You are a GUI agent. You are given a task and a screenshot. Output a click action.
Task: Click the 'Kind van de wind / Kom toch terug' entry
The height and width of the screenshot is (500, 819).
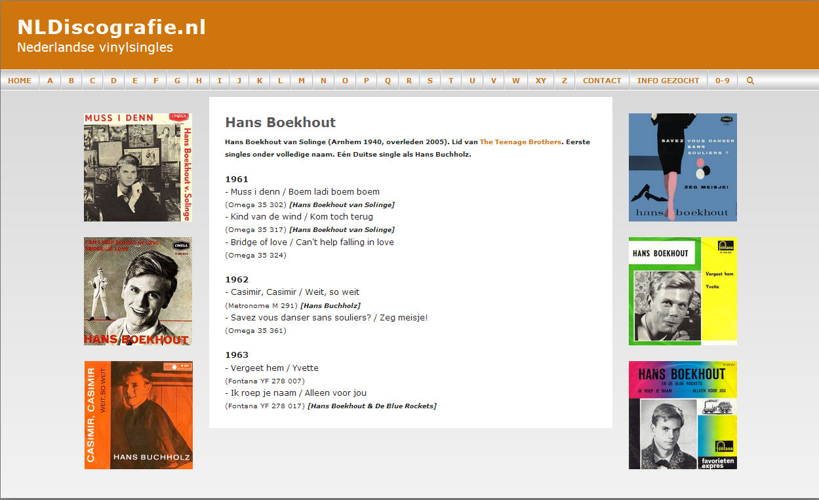point(299,217)
